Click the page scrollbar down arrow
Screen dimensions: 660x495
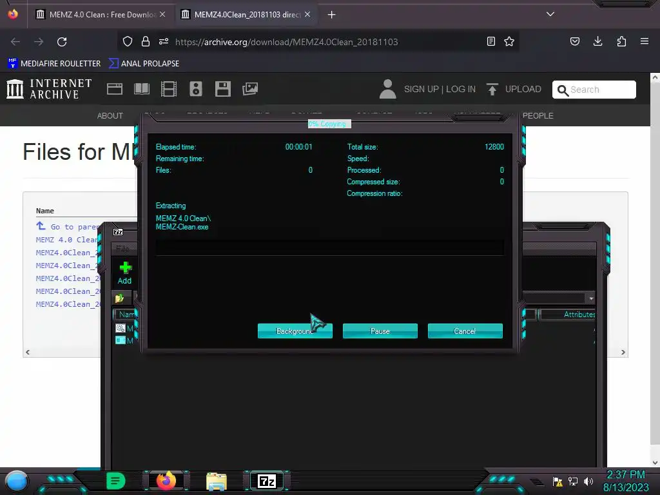click(x=655, y=462)
